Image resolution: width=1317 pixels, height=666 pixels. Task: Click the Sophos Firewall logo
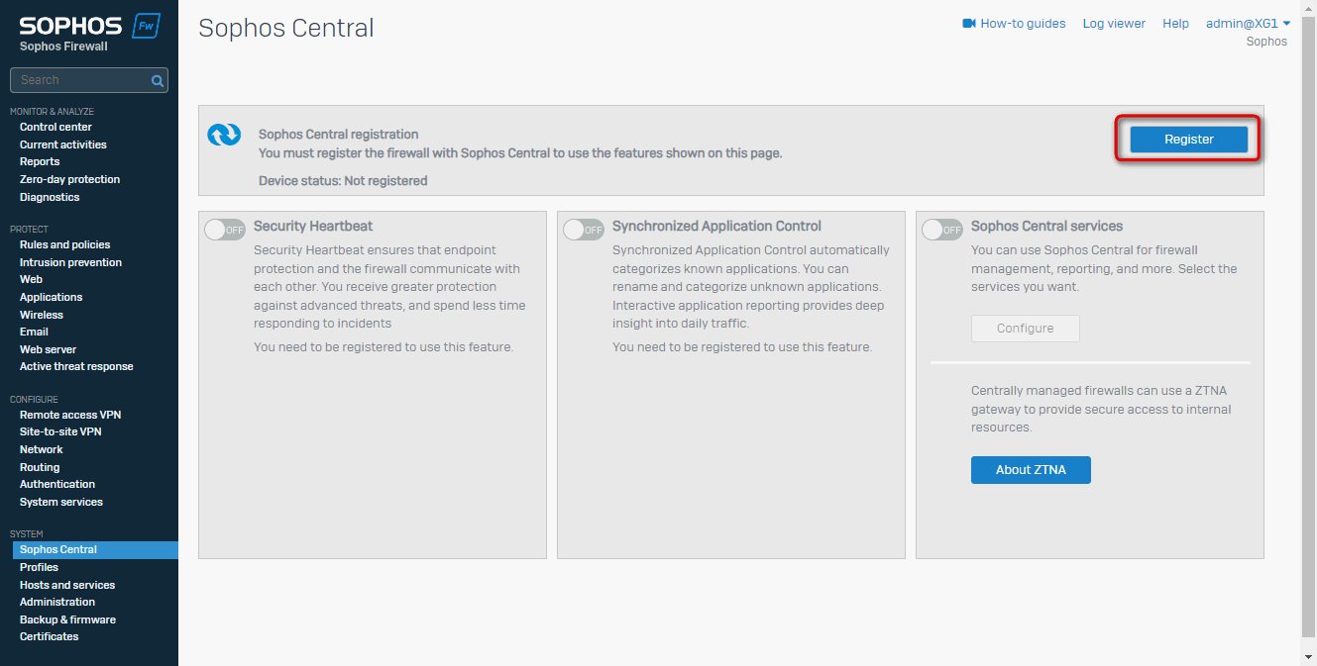89,33
